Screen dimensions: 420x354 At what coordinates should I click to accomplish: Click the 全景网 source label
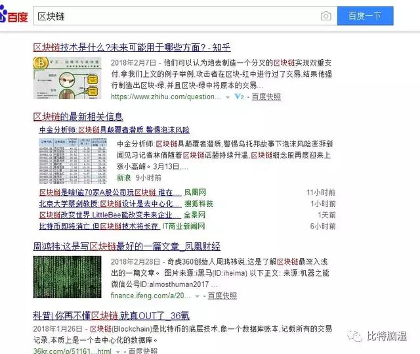[x=195, y=215]
